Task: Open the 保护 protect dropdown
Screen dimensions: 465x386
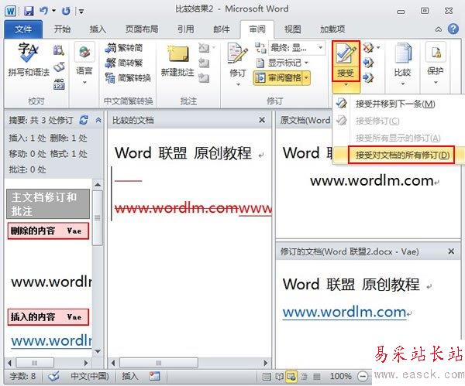Action: 436,63
